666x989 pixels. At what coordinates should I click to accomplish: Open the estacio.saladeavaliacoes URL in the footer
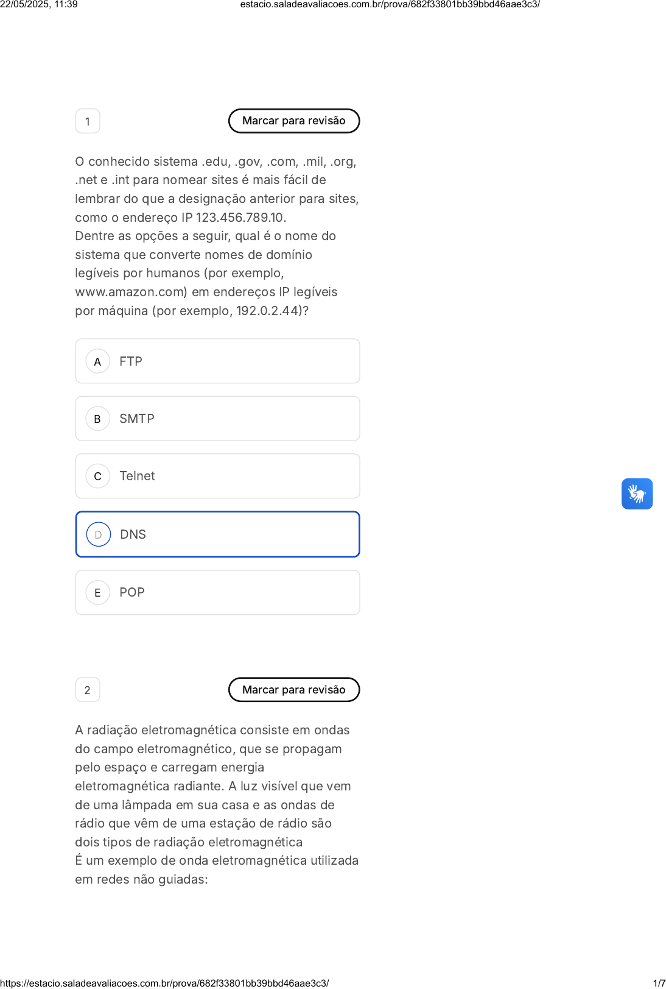pos(164,983)
